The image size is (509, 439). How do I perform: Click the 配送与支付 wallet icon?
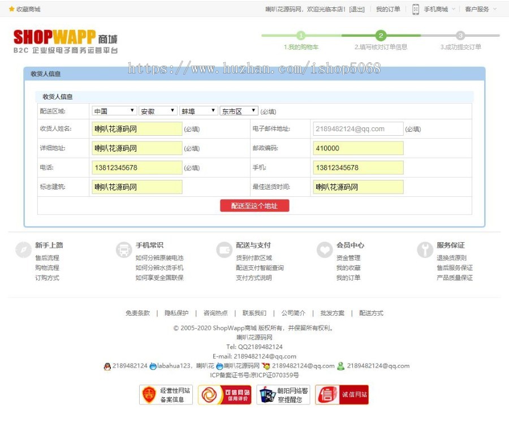click(x=225, y=249)
